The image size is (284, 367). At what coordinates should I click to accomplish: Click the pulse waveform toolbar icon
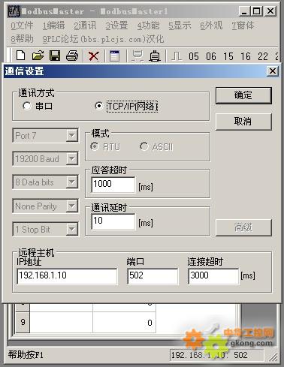point(177,56)
